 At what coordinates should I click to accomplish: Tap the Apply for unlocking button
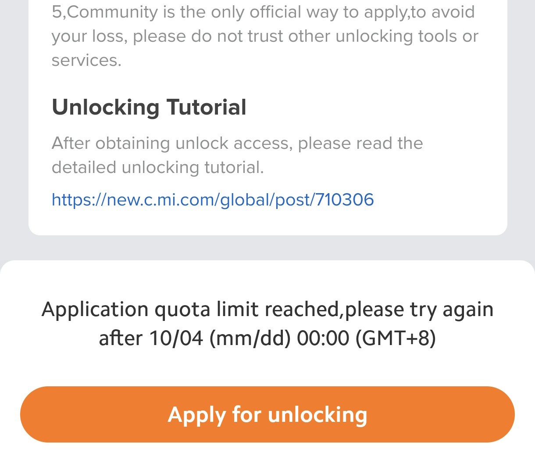coord(267,414)
